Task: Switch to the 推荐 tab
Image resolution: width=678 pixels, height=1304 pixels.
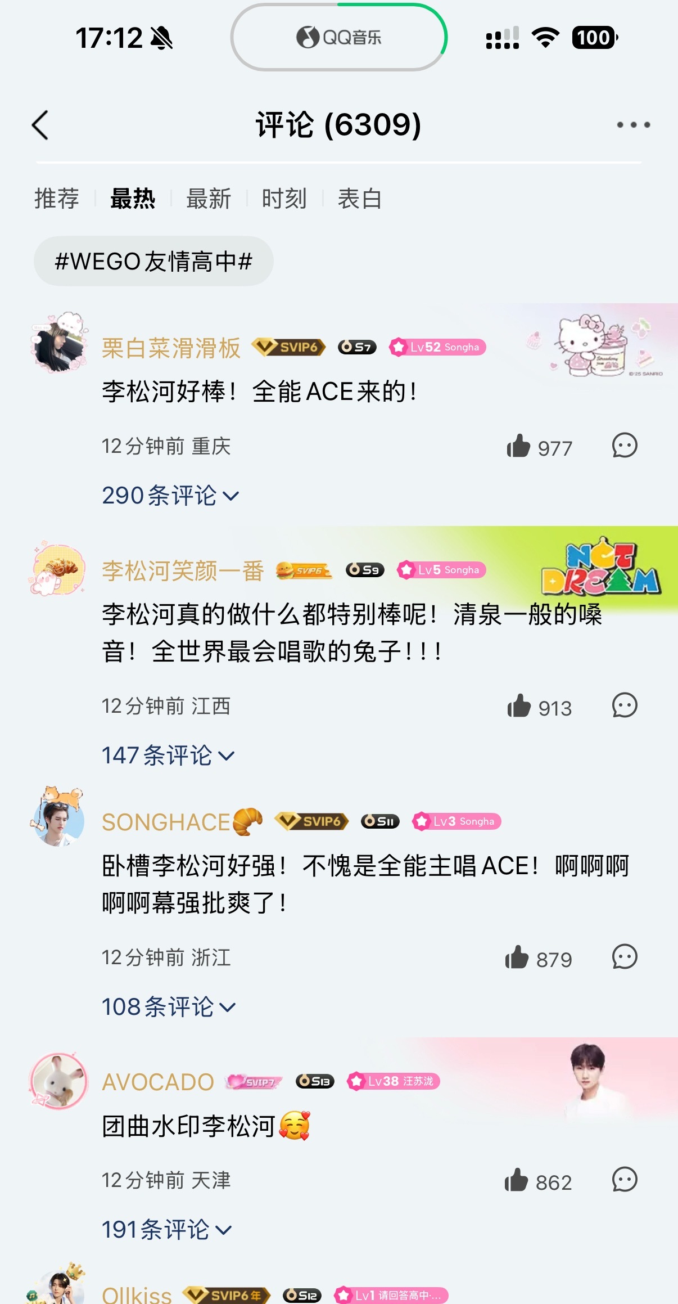Action: pos(57,199)
